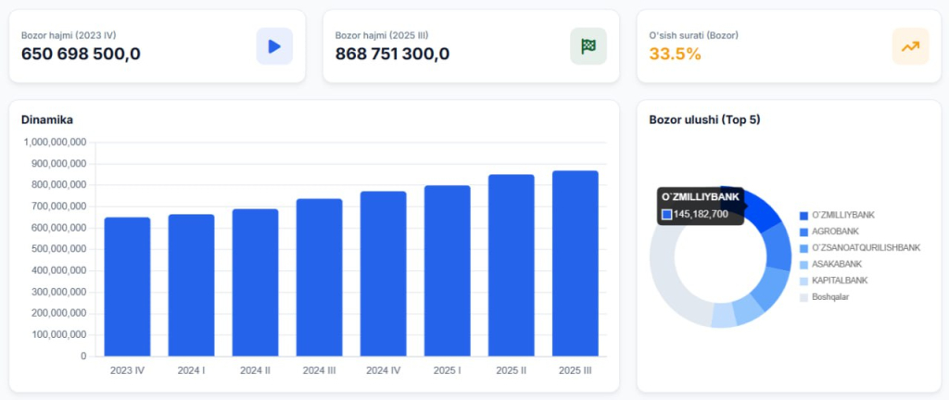This screenshot has height=400, width=949.
Task: Click the blue play icon on first card
Action: click(x=273, y=46)
